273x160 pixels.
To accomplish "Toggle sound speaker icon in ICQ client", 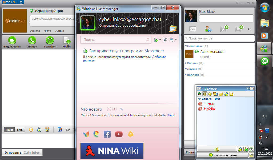I will 210,94.
